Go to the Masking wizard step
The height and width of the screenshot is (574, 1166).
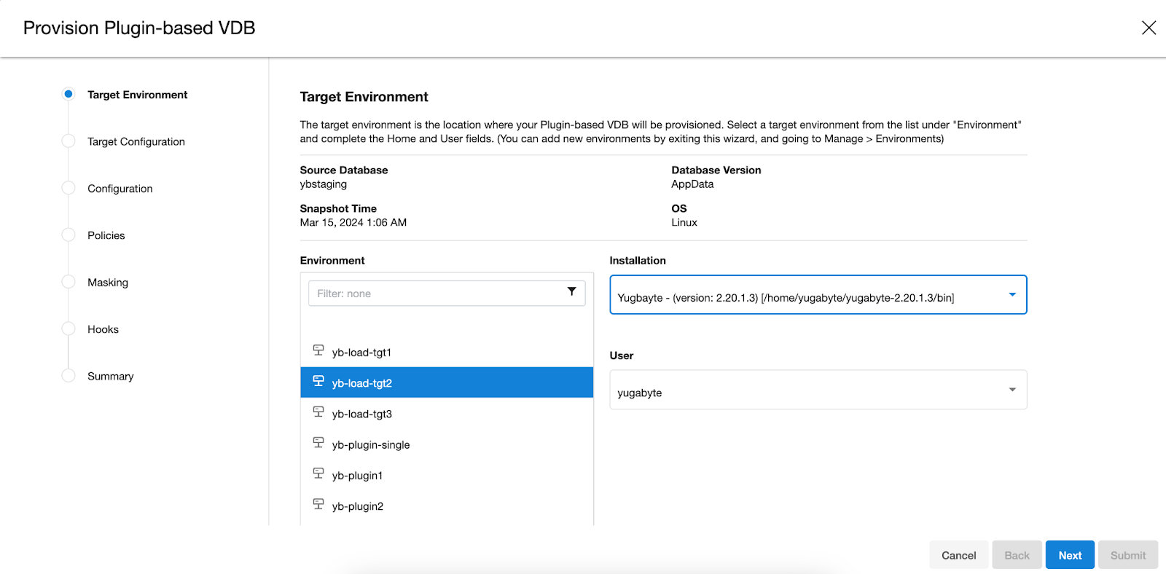pyautogui.click(x=108, y=283)
